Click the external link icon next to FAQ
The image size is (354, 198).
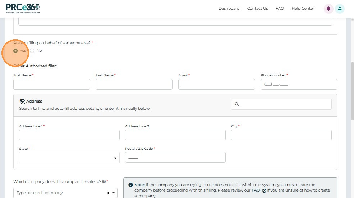pos(264,190)
